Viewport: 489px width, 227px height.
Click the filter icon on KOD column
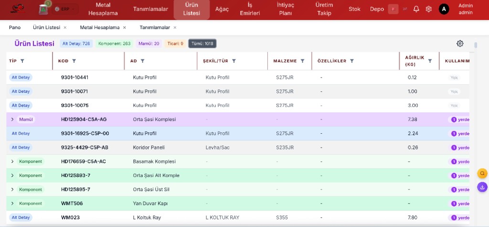click(74, 61)
